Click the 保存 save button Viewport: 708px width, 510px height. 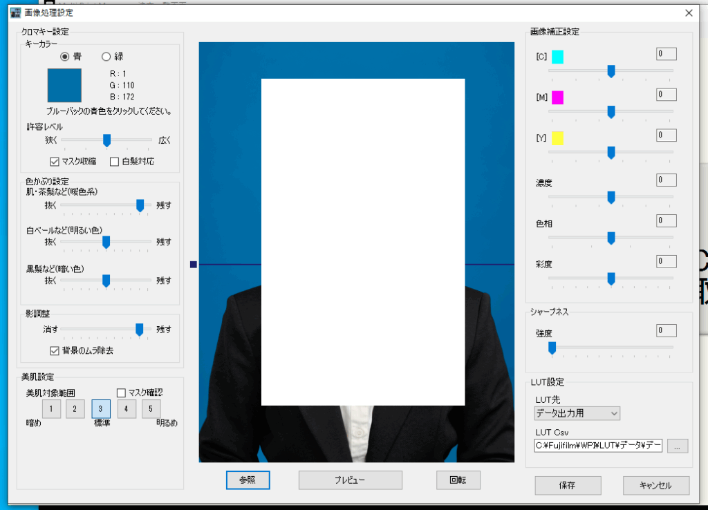coord(567,485)
